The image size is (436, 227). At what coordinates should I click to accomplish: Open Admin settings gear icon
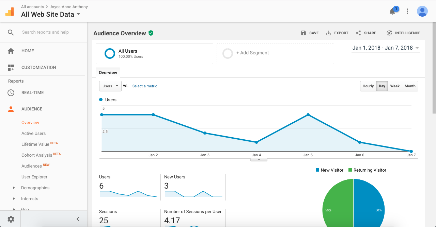[11, 219]
